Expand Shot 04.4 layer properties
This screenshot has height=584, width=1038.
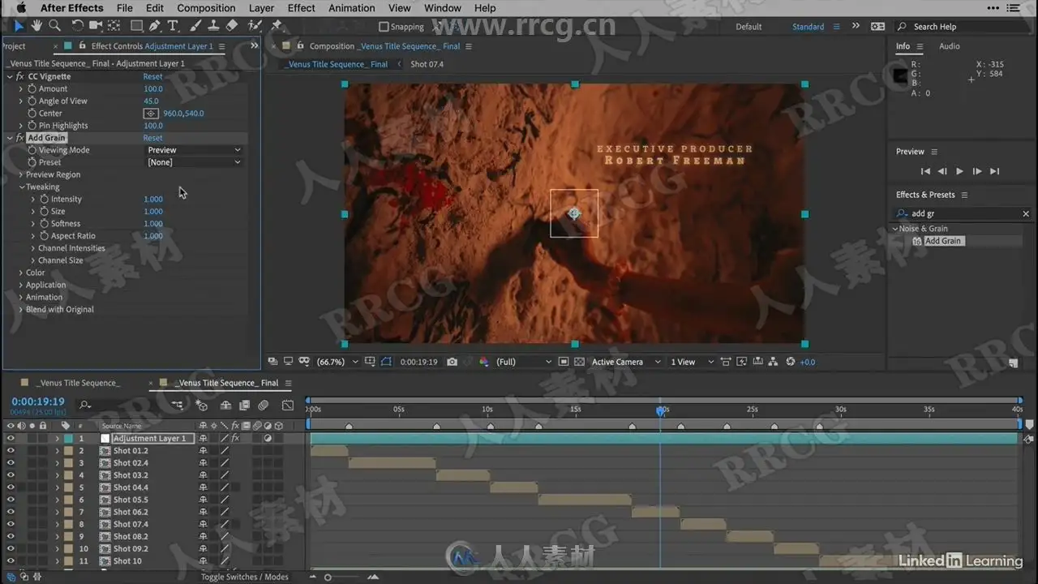57,487
